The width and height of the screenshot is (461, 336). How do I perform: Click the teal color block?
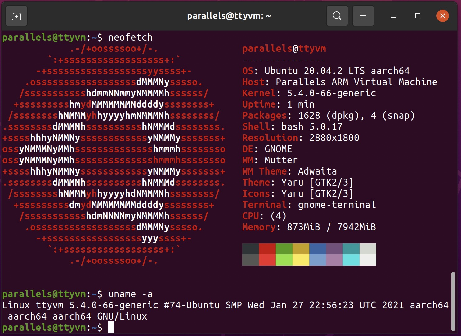(351, 249)
